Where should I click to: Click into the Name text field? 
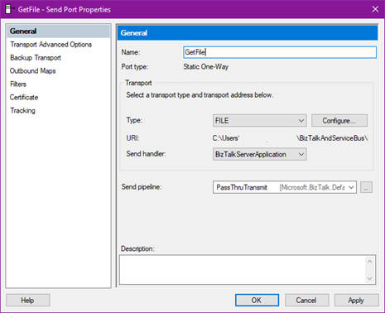(x=280, y=52)
